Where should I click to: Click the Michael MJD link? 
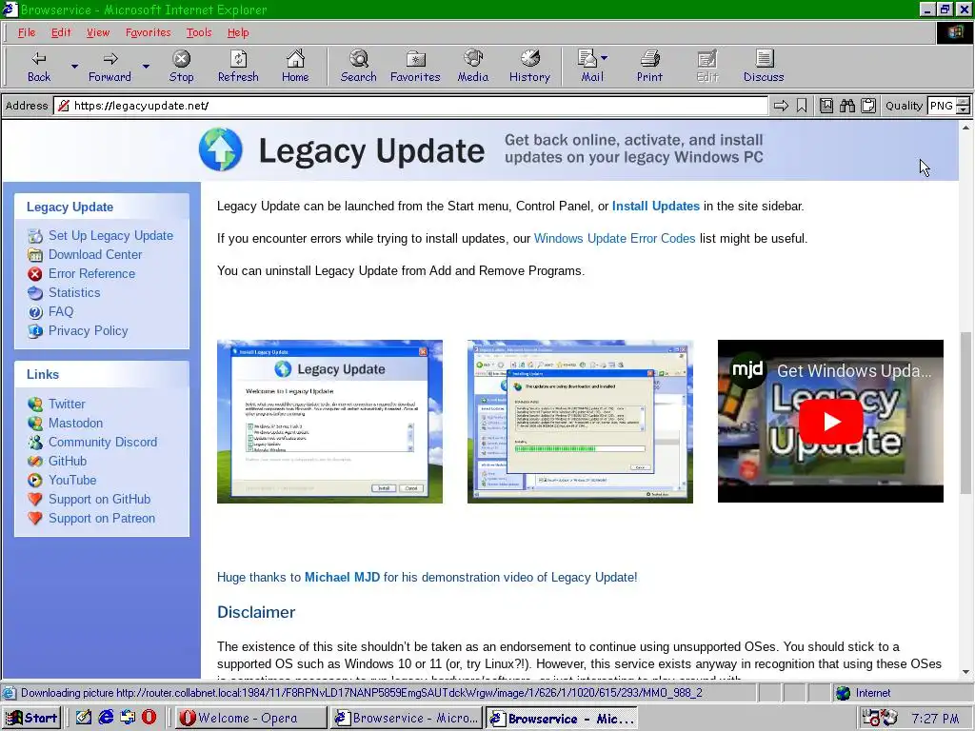342,578
